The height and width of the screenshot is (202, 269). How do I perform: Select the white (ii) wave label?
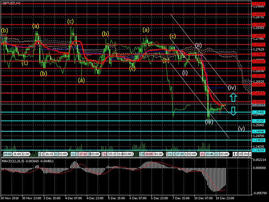pos(198,45)
